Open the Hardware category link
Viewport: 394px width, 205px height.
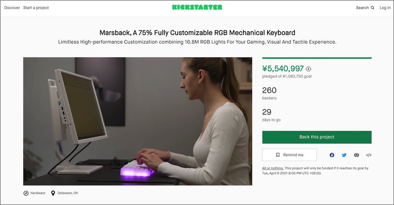tap(38, 193)
